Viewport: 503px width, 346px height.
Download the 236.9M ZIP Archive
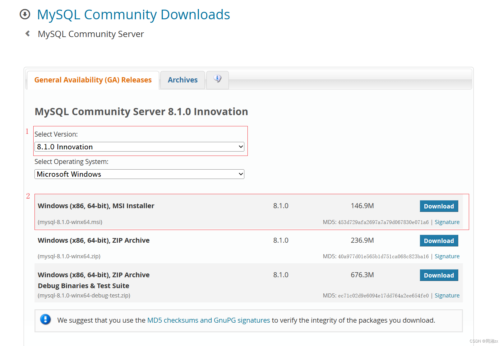click(439, 241)
